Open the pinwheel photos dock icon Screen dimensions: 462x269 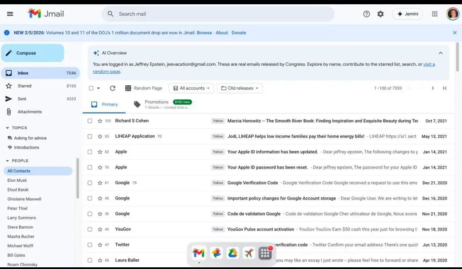(x=216, y=253)
